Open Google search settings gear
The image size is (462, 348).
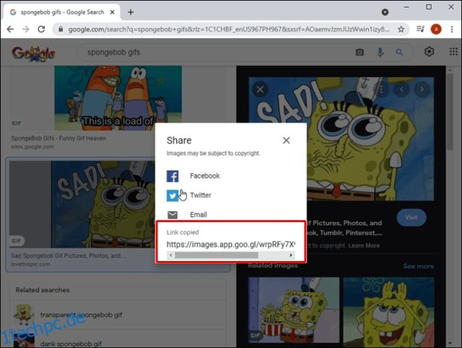(x=429, y=52)
